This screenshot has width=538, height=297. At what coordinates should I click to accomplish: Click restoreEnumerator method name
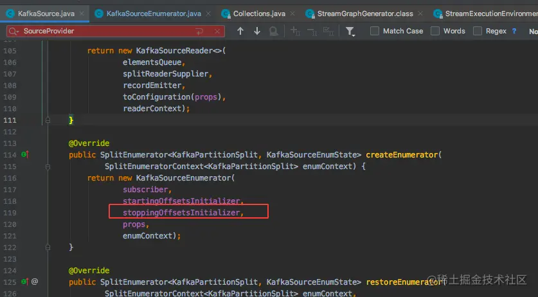[x=404, y=282]
